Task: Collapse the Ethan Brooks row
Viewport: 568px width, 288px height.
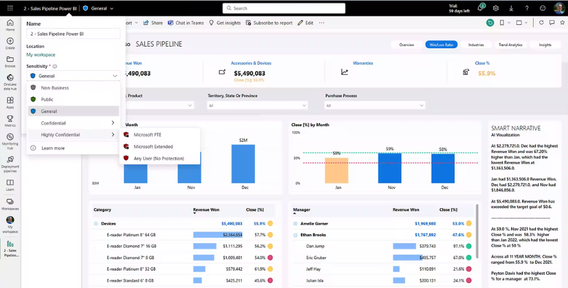Action: (295, 235)
